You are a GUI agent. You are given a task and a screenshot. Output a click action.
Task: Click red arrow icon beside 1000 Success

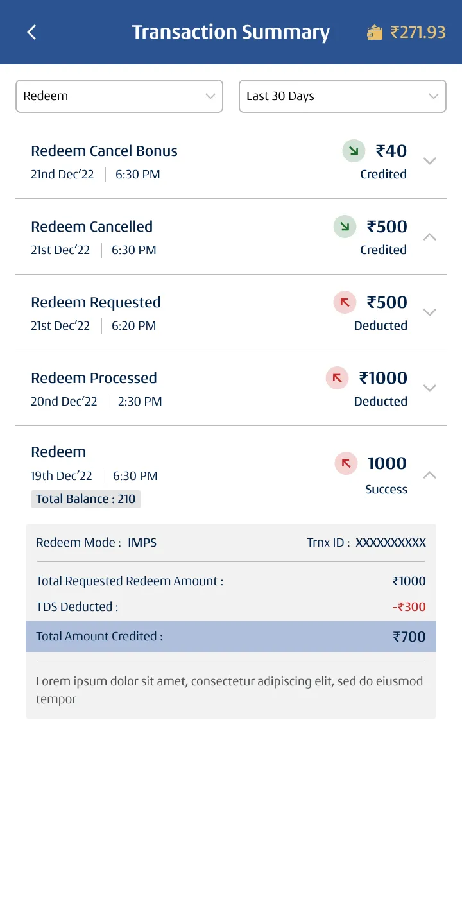click(346, 463)
